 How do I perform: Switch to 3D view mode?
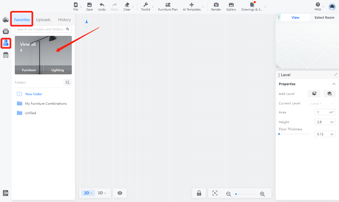100,193
